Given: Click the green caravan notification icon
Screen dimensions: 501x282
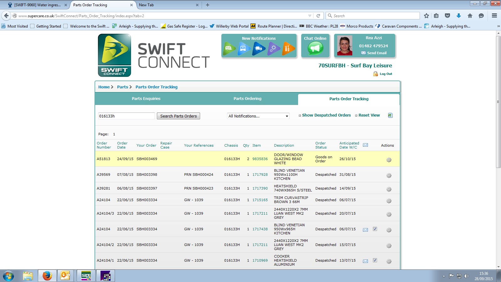Looking at the screenshot, I should 229,49.
